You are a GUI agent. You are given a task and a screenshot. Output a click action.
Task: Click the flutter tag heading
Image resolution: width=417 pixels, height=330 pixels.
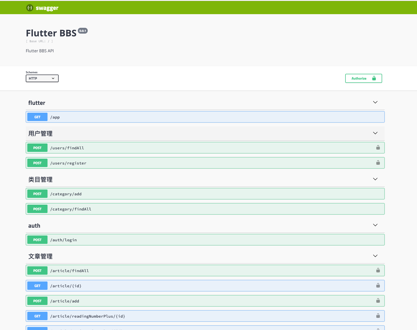pos(37,103)
